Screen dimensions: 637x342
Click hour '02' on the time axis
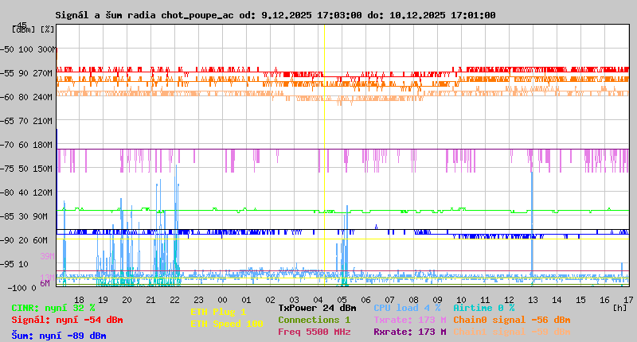pos(270,300)
